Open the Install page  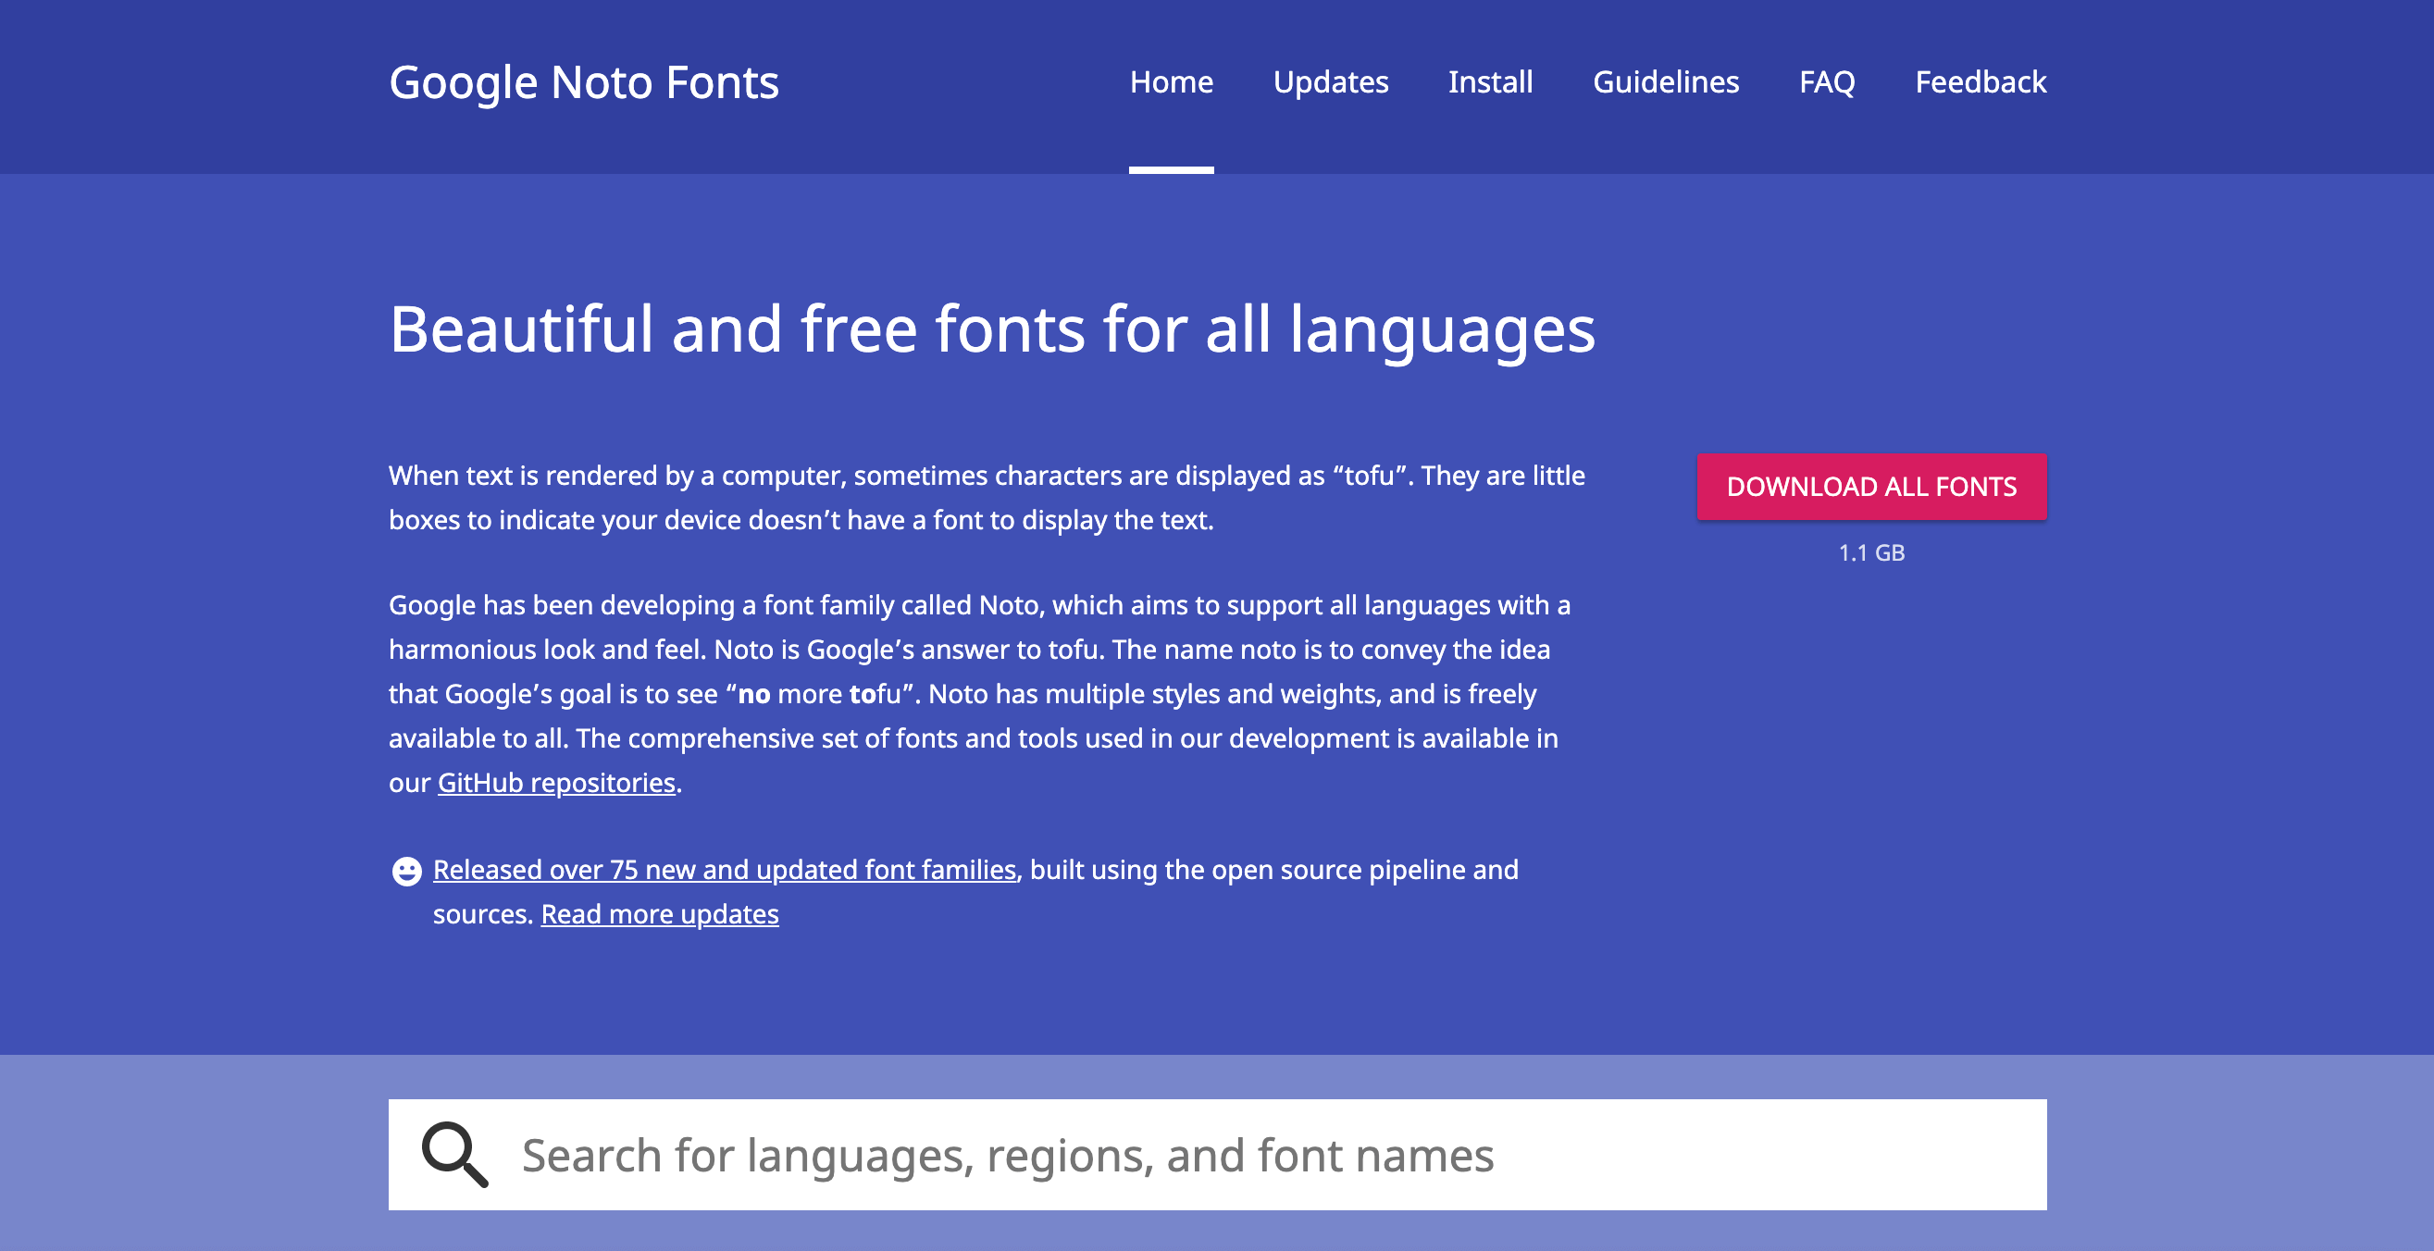click(x=1490, y=82)
